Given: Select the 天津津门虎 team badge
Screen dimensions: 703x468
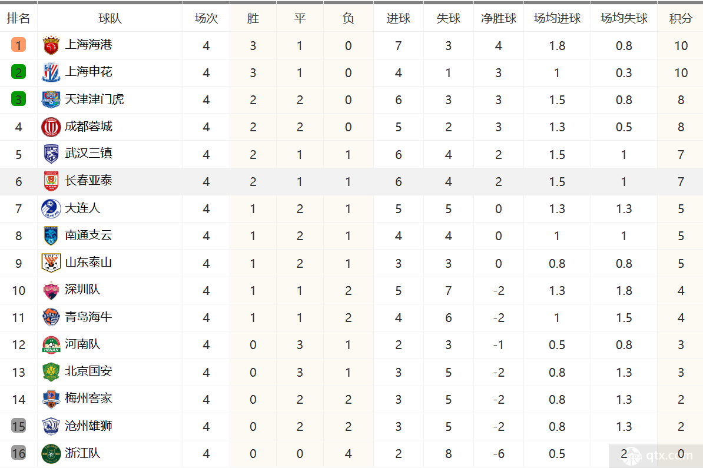Looking at the screenshot, I should point(51,99).
